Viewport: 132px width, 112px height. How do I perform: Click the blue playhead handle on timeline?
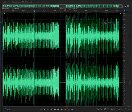pos(34,12)
